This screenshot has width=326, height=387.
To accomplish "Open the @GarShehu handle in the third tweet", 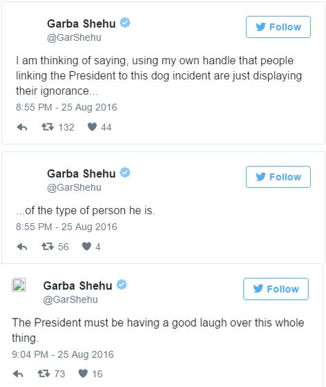I will tap(70, 300).
